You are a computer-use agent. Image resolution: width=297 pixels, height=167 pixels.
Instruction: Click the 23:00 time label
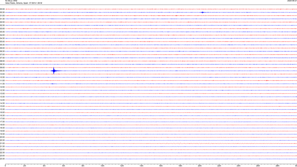tap(2, 156)
